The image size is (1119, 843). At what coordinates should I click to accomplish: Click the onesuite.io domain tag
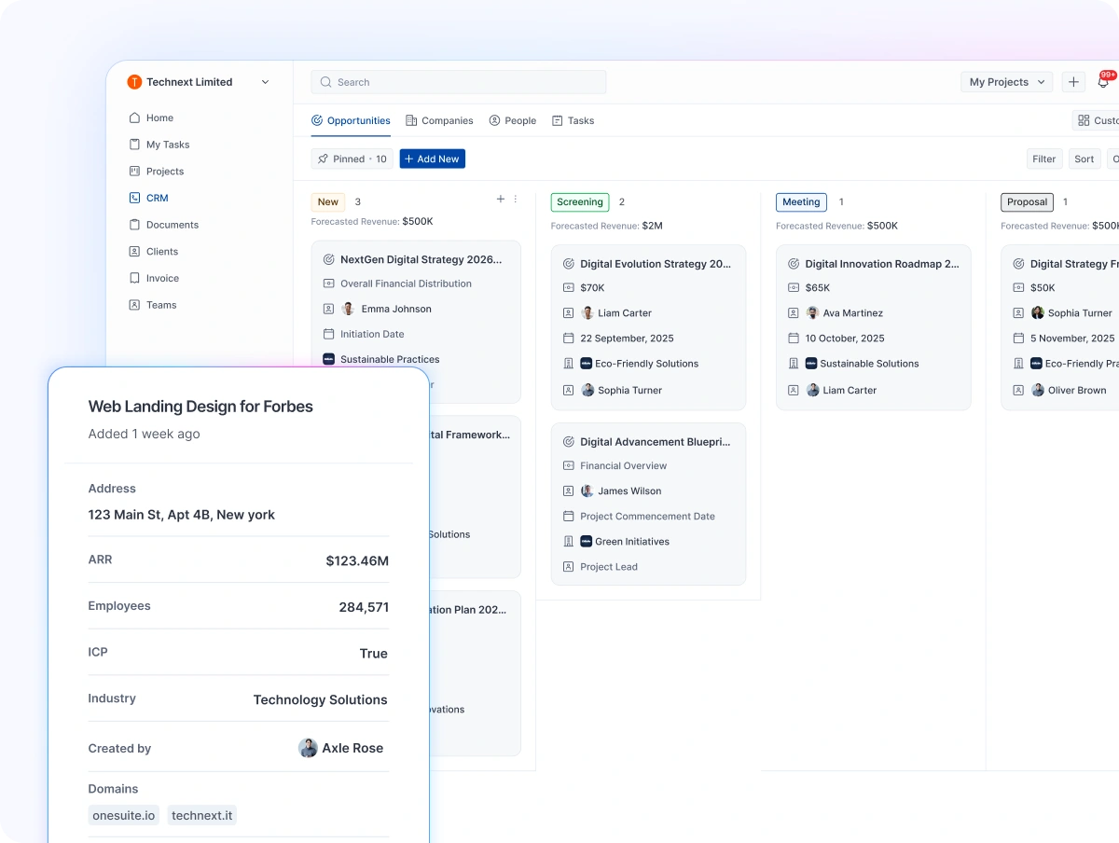click(124, 815)
